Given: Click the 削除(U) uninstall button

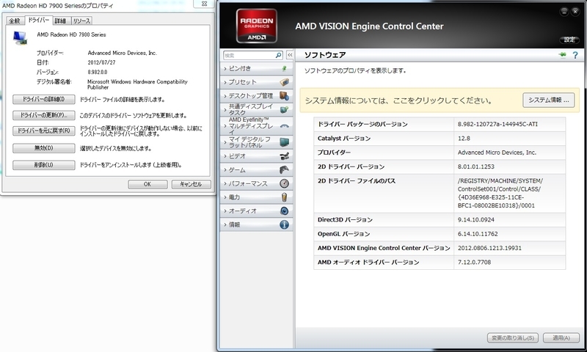Looking at the screenshot, I should pos(44,165).
